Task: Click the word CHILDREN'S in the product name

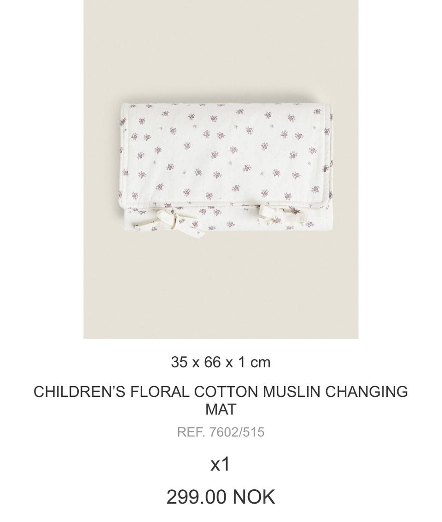Action: [79, 391]
